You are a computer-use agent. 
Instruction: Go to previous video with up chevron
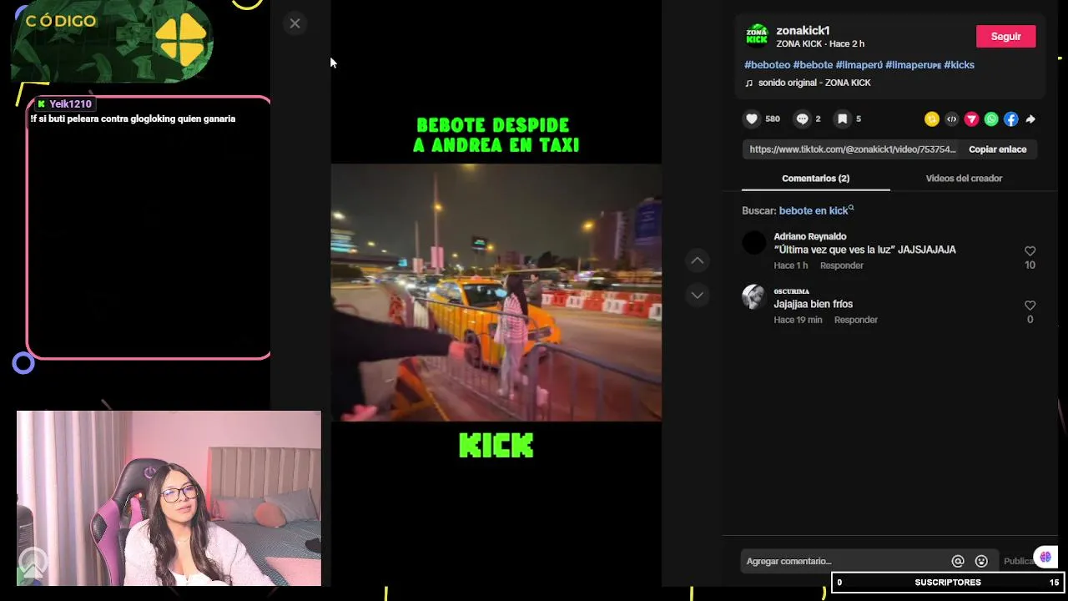click(698, 260)
